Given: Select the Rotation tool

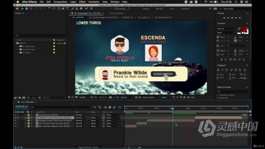Looking at the screenshot, I should (x=50, y=9).
